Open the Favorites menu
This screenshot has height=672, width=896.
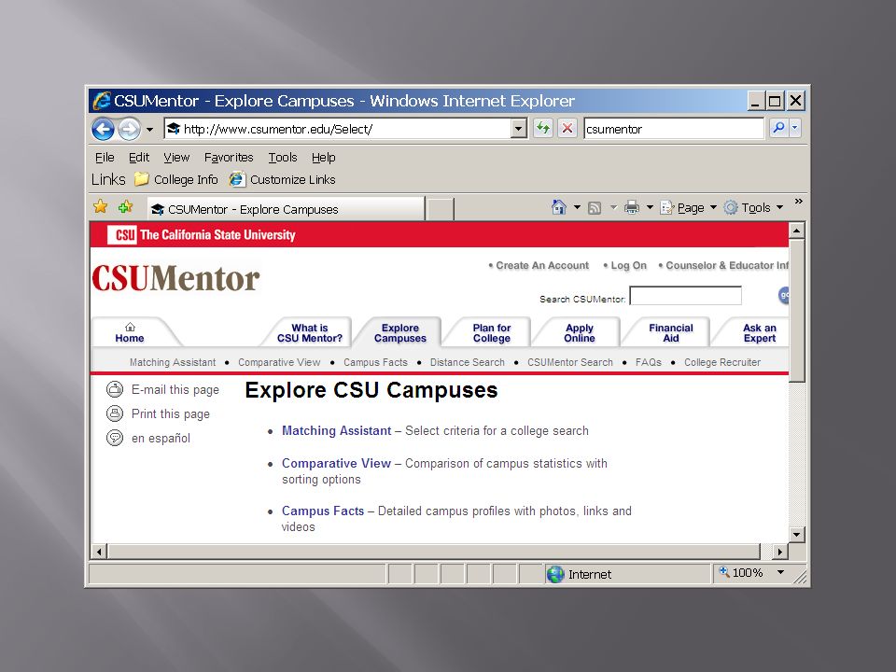(229, 157)
